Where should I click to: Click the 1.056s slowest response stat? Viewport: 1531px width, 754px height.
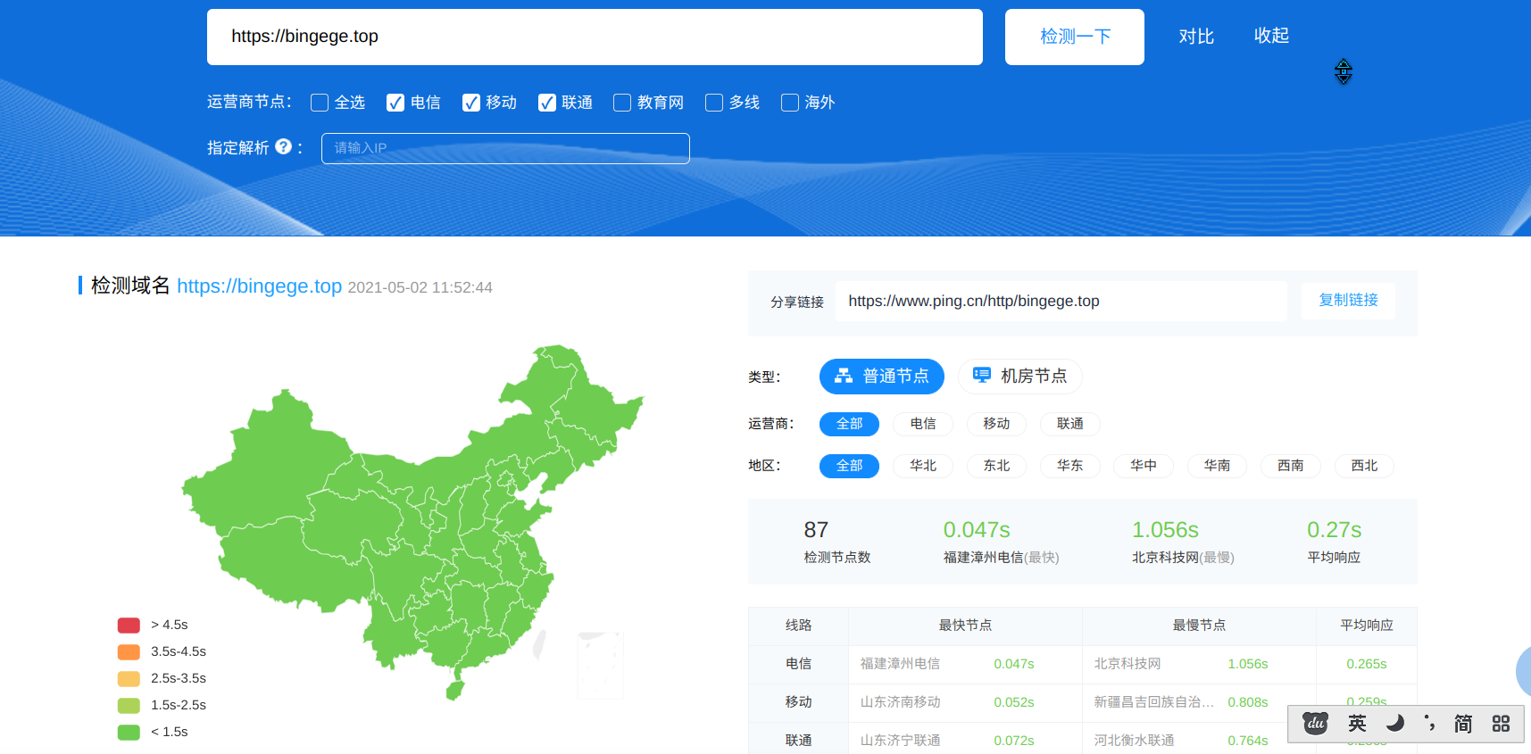1183,542
